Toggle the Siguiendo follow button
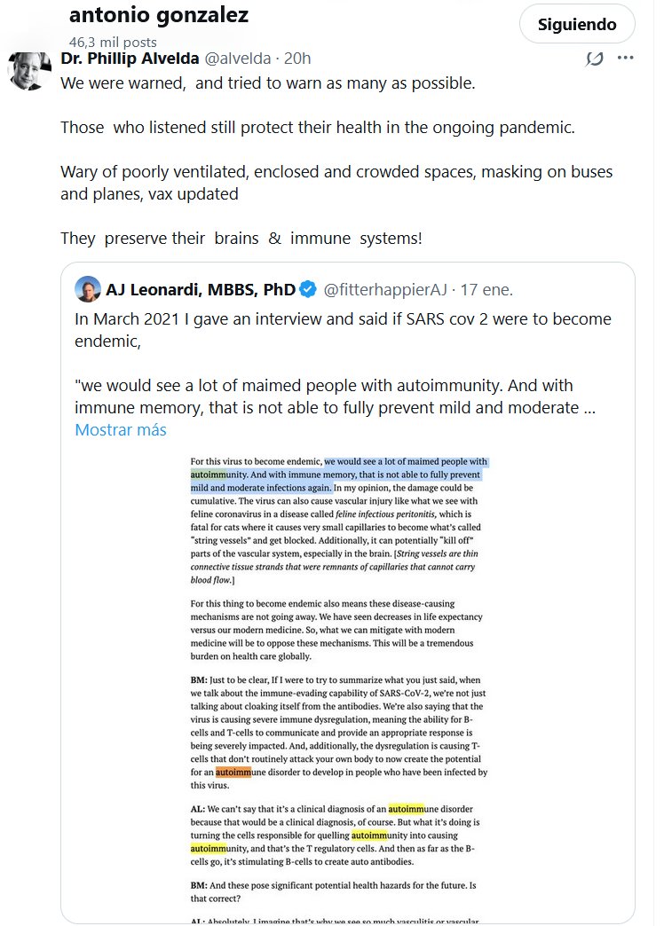Image resolution: width=664 pixels, height=926 pixels. (577, 24)
